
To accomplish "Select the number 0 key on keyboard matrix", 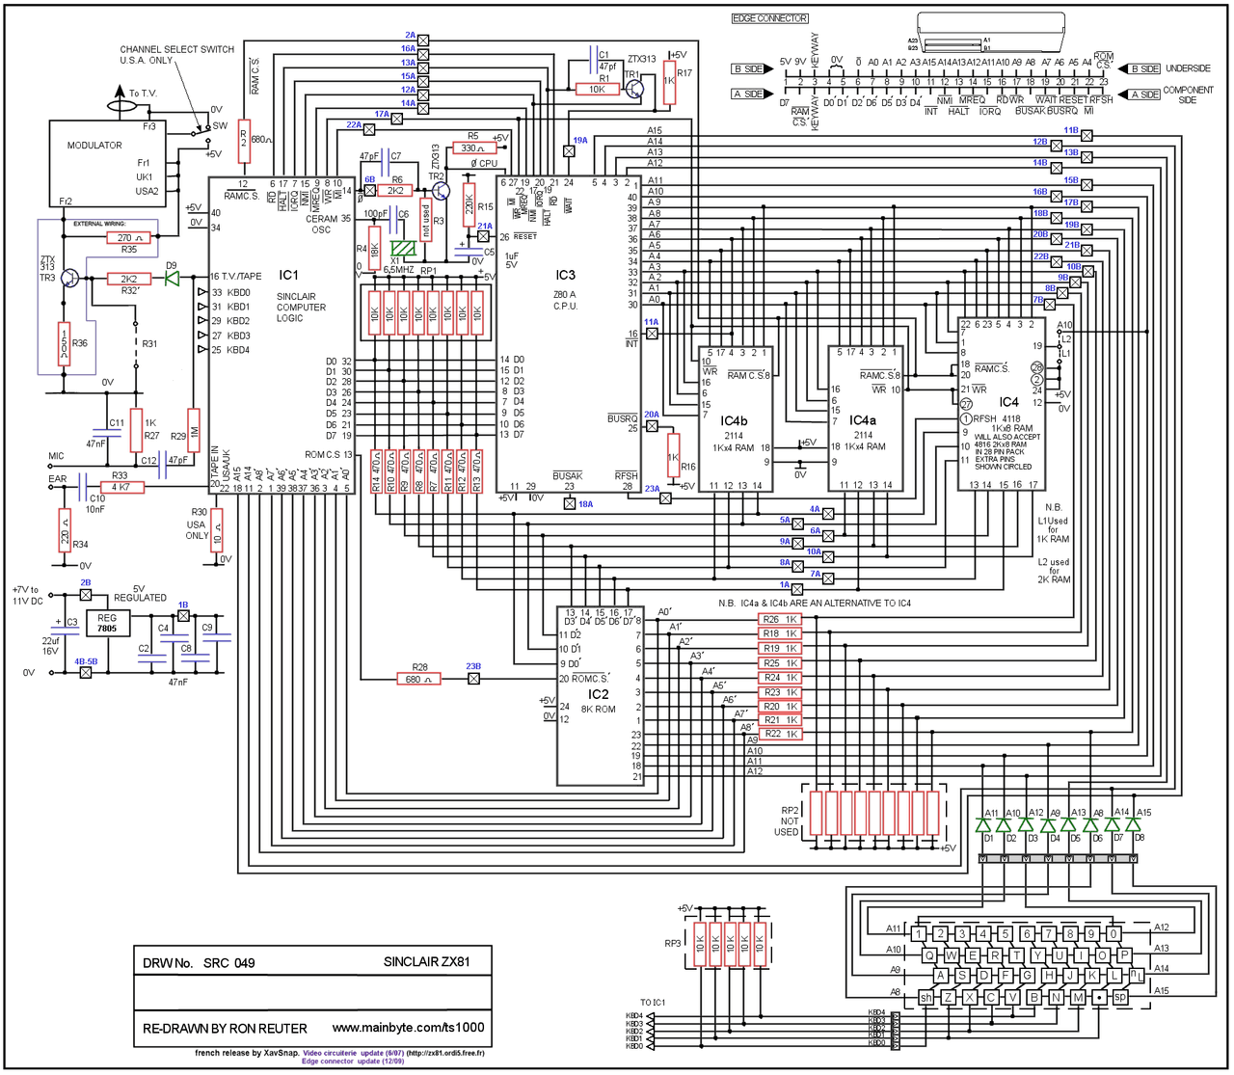I will click(x=1113, y=934).
